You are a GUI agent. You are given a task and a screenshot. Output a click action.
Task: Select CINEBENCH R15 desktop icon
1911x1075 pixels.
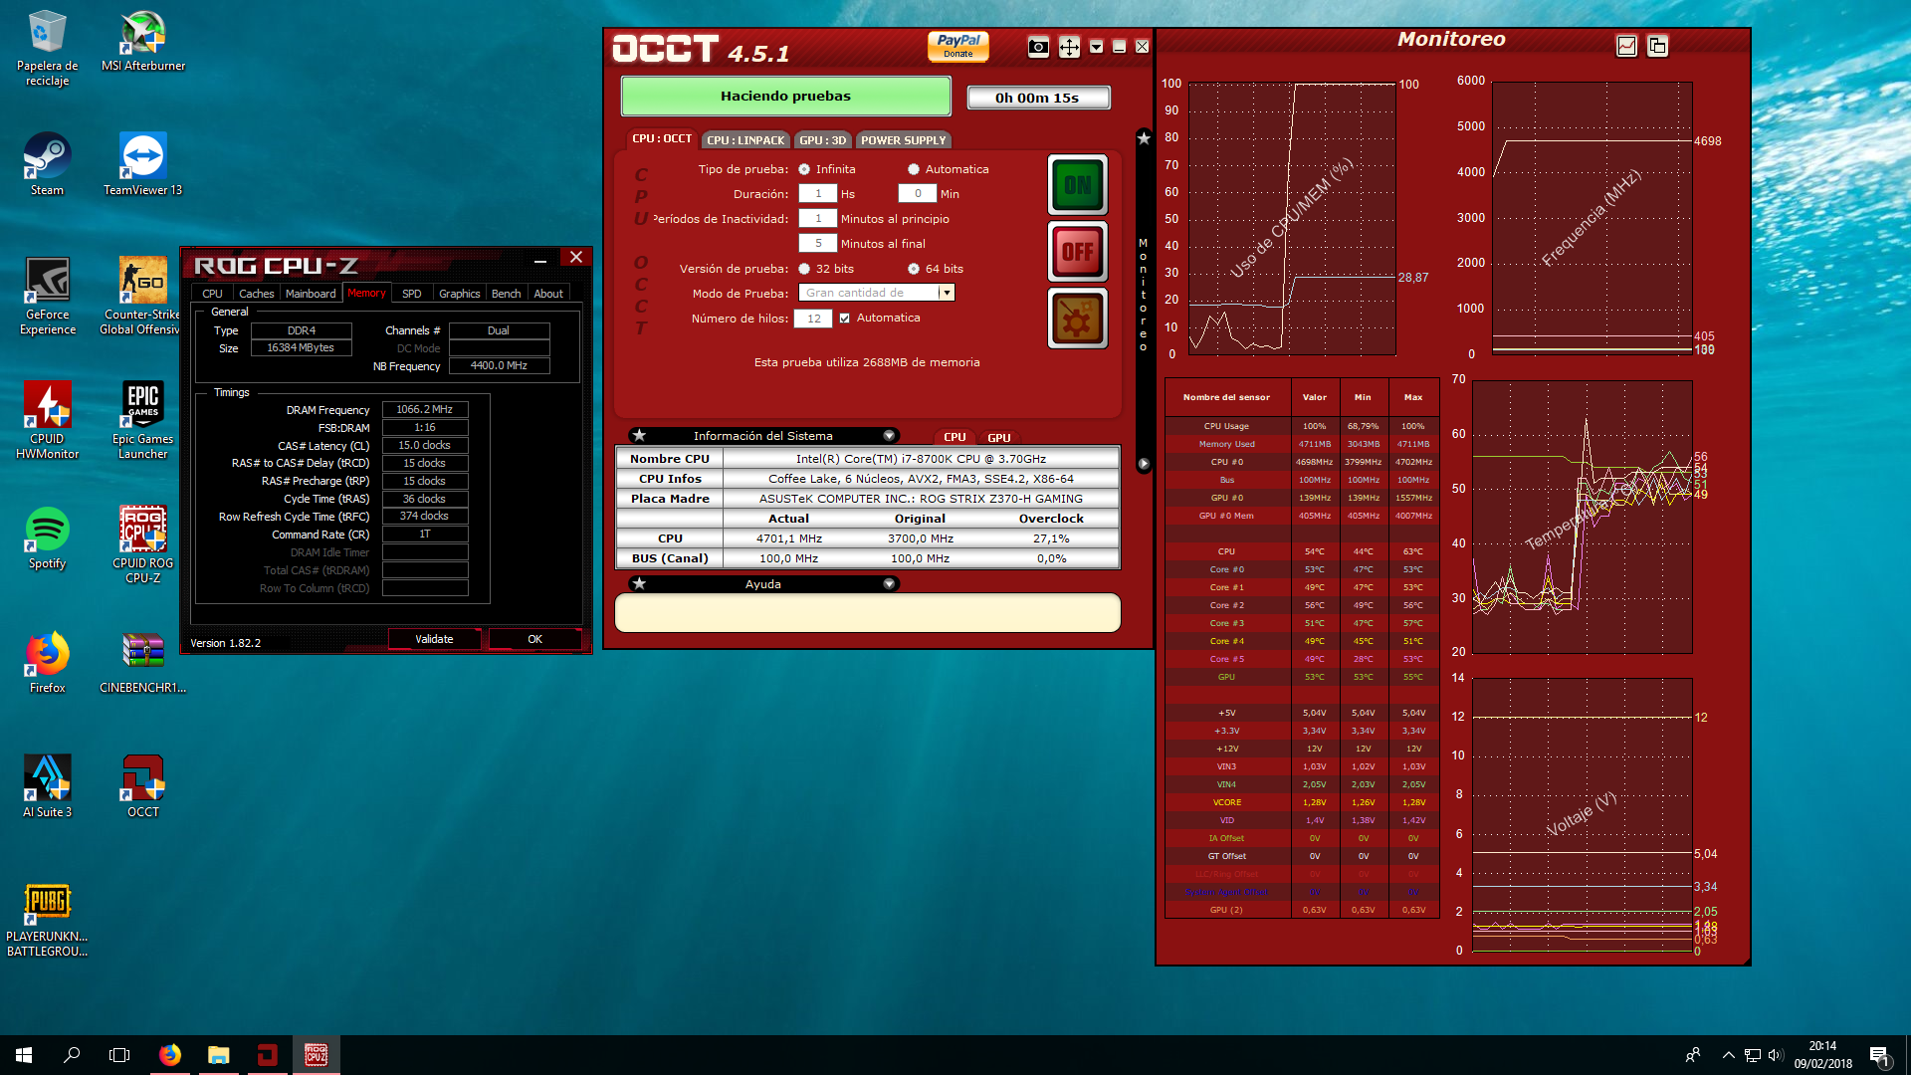pos(143,663)
